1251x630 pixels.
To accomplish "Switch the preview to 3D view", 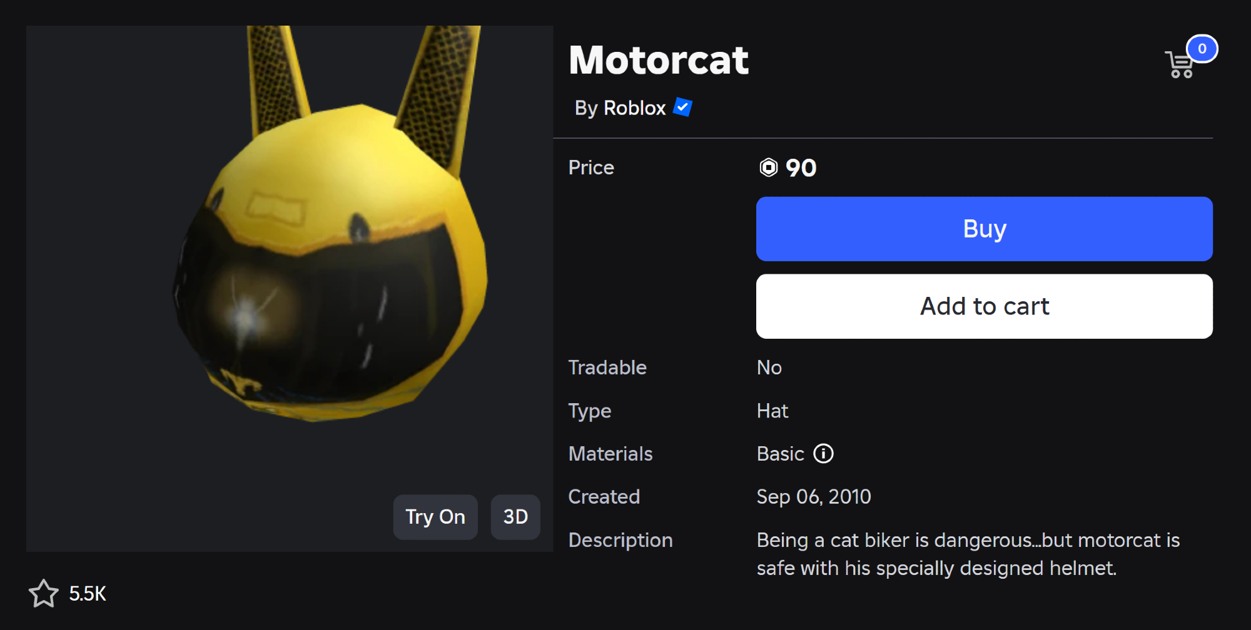I will 515,517.
